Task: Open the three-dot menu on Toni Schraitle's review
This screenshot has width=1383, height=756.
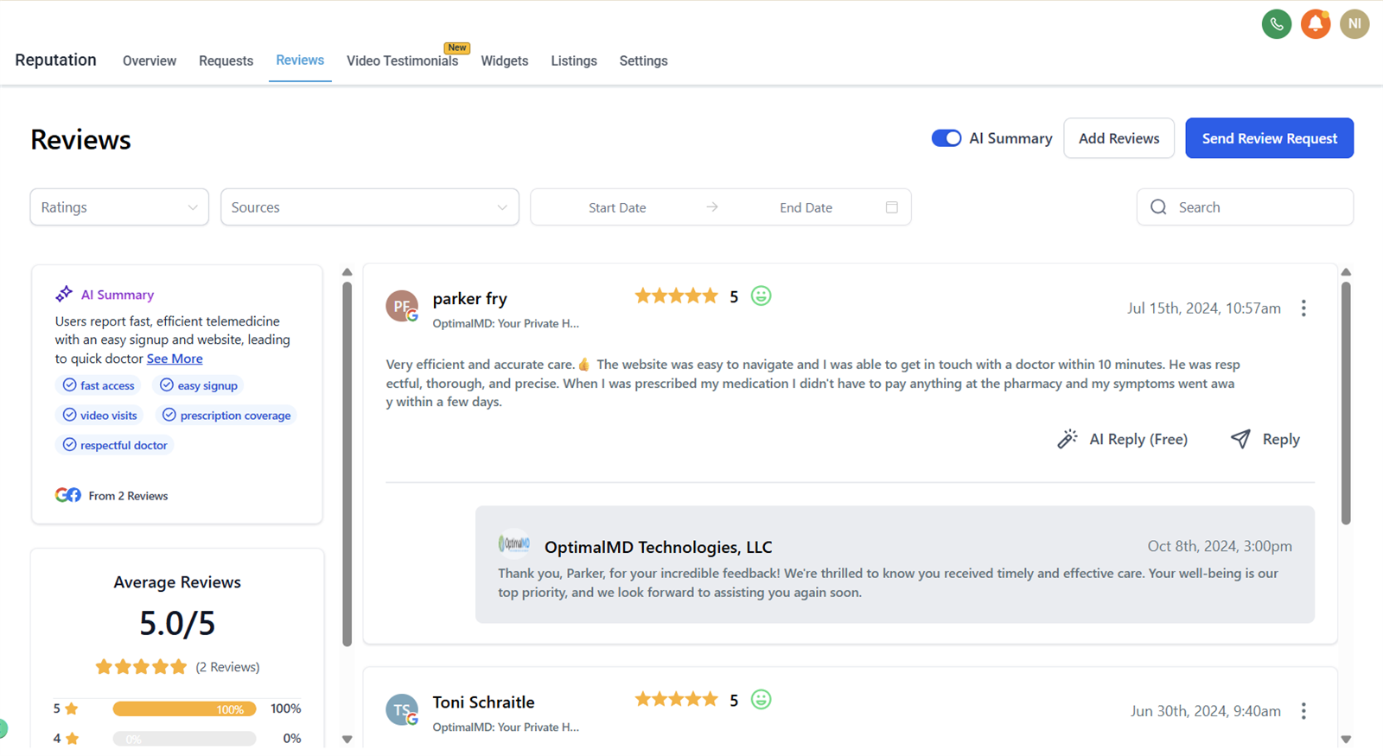Action: [x=1303, y=711]
